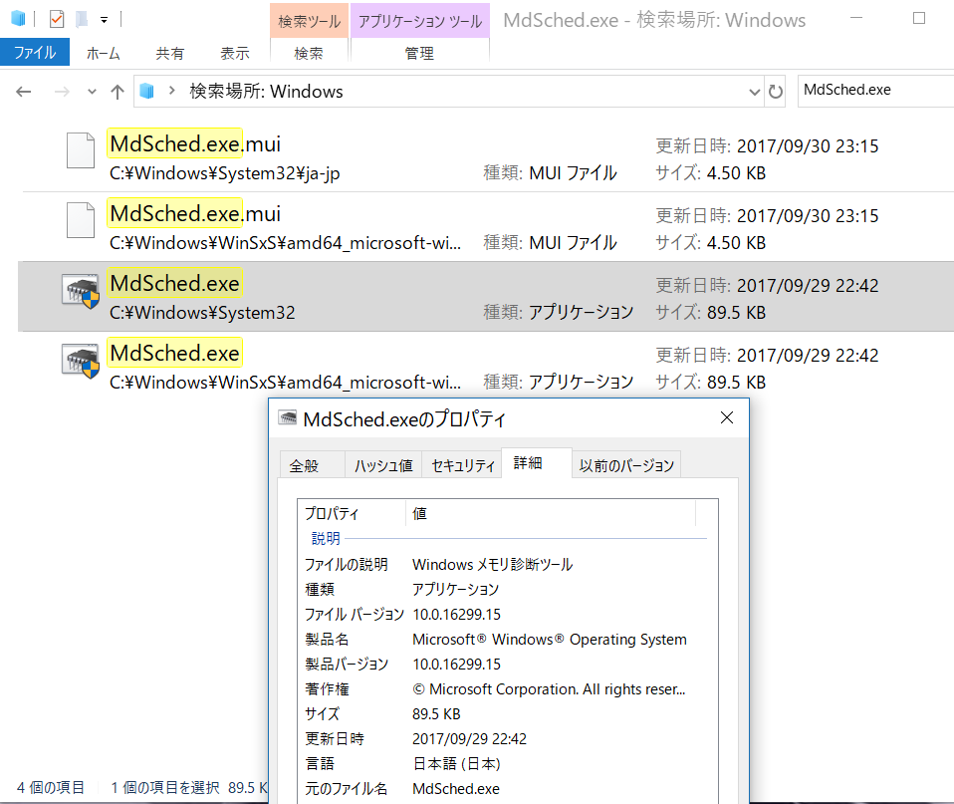Click the Microsoft Corporation copyright value
Viewport: 954px width, 804px height.
549,689
